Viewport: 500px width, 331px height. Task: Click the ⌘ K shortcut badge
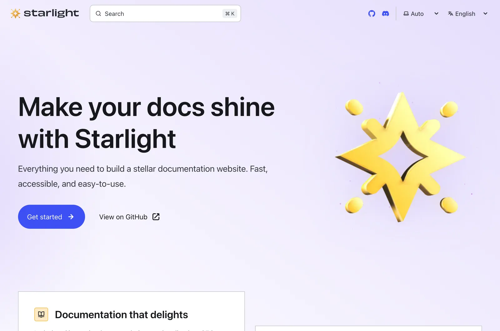pos(230,14)
